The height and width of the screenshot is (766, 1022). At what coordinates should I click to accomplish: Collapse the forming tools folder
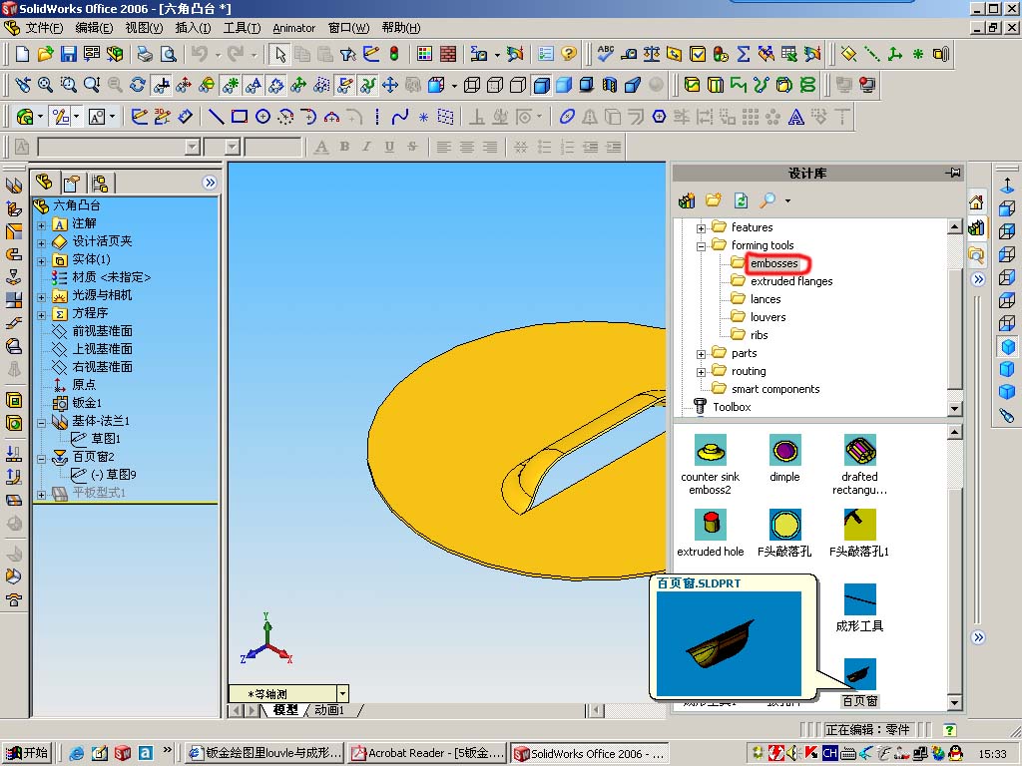point(701,246)
